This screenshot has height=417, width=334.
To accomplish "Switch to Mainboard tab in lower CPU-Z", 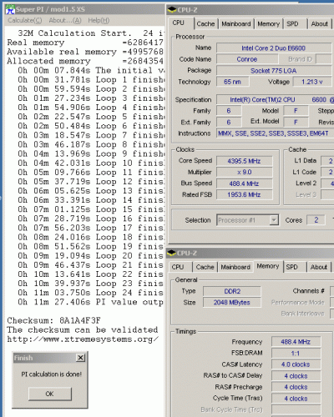I will [x=235, y=267].
